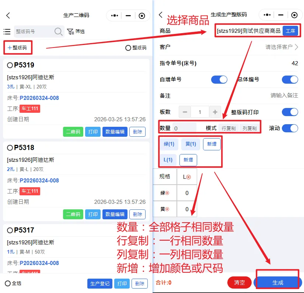Click the 数量 input field
304x293 pixels.
click(x=184, y=129)
